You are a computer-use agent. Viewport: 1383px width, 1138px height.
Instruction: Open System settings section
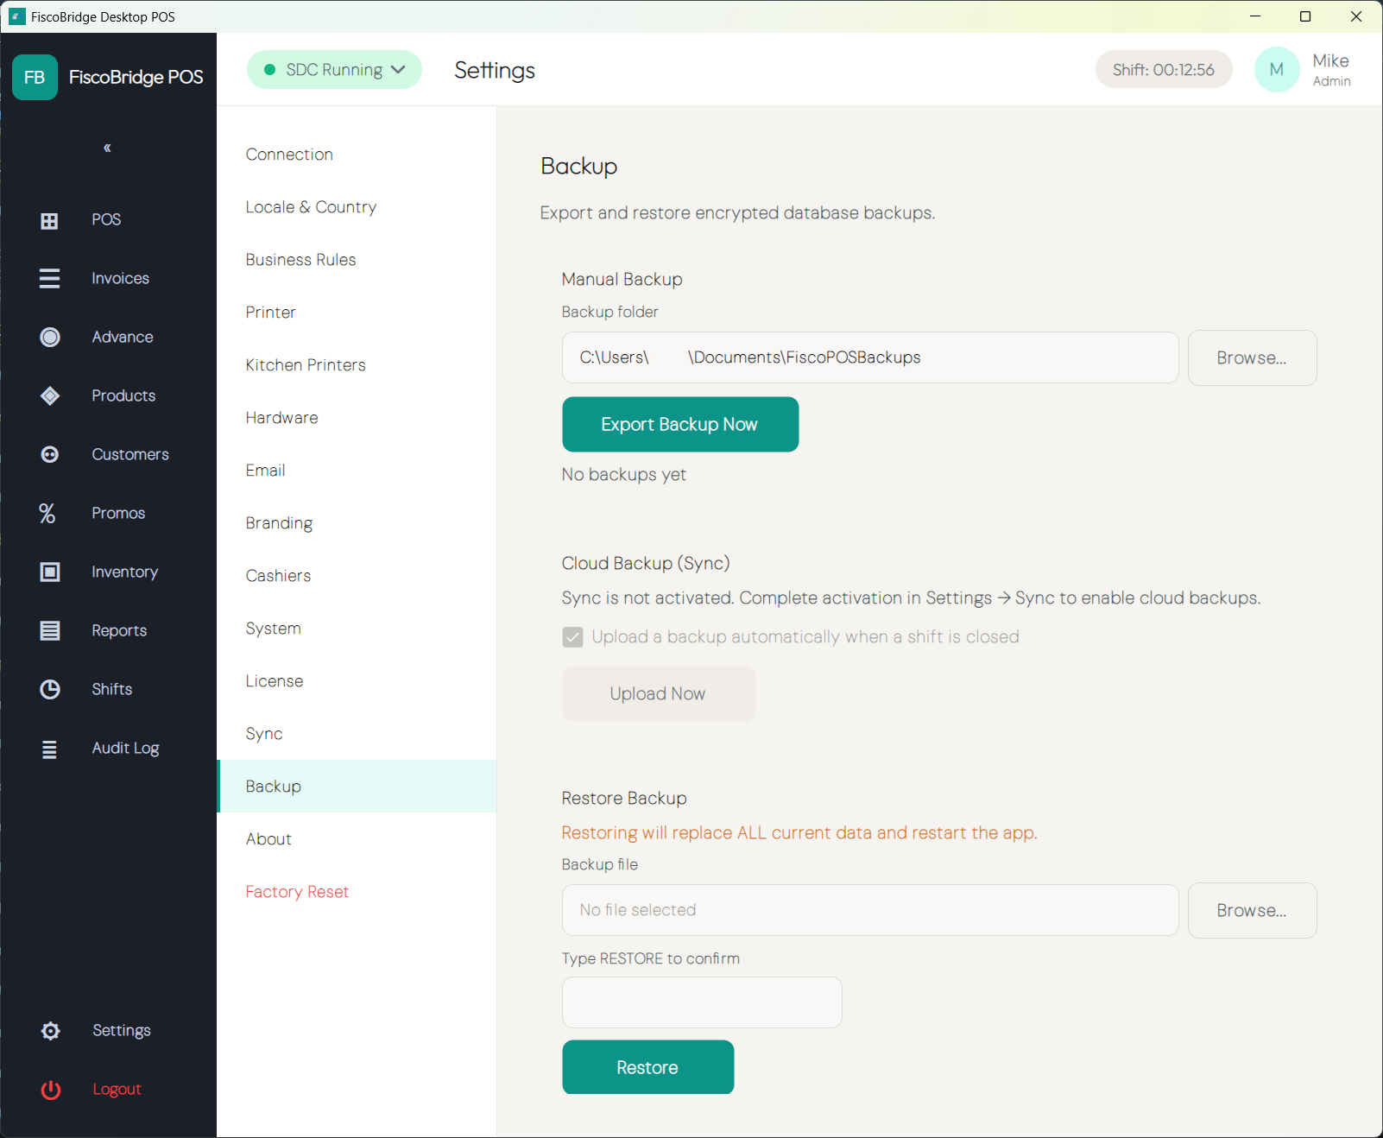pos(357,629)
